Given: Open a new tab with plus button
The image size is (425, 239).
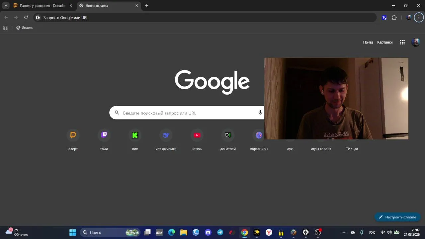Looking at the screenshot, I should point(147,6).
